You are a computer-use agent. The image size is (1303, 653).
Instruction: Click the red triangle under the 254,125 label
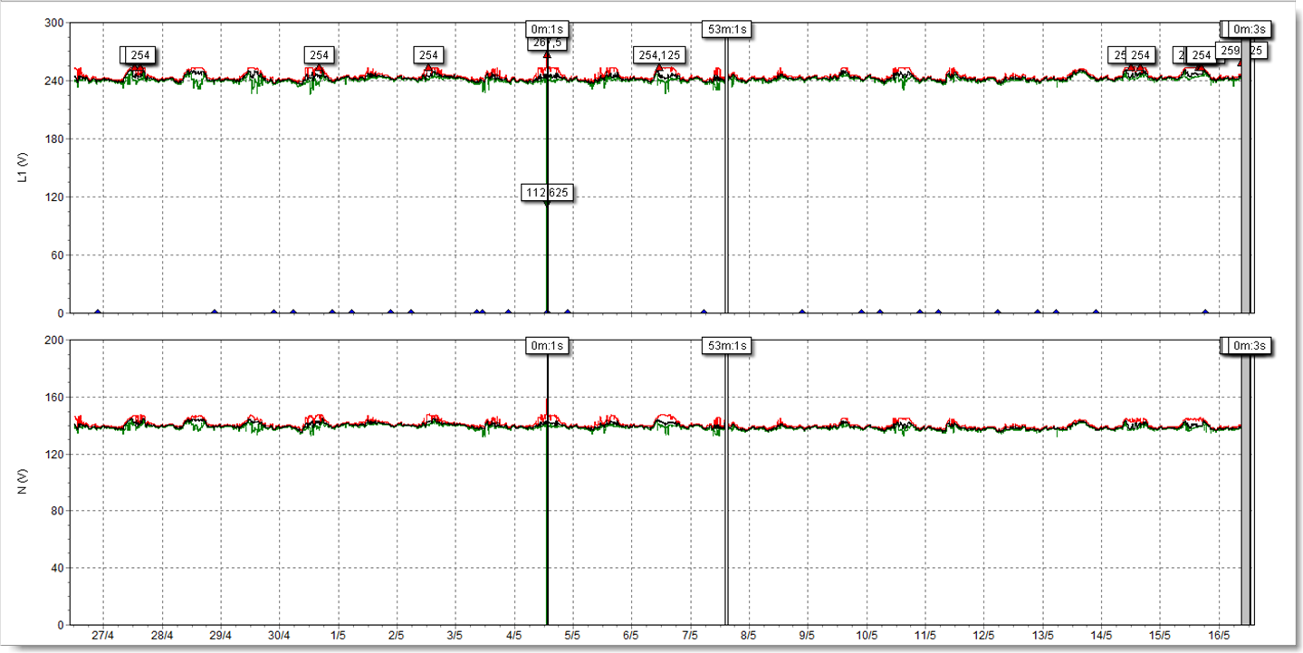[659, 67]
